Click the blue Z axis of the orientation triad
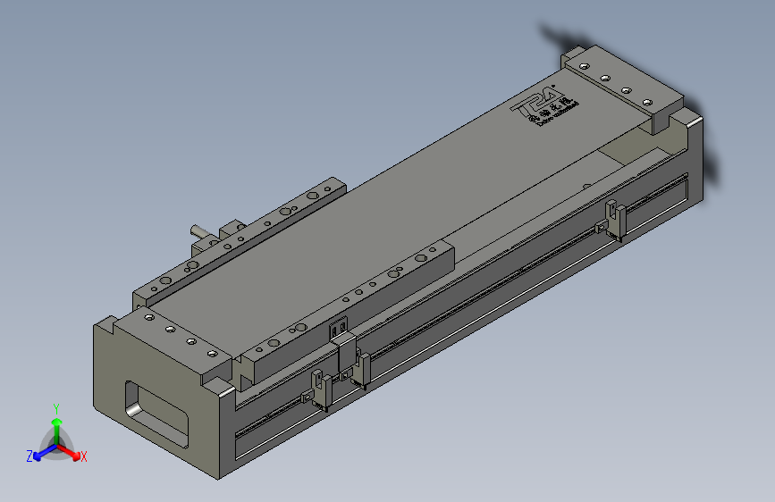Screen dimensions: 775x502 point(45,453)
